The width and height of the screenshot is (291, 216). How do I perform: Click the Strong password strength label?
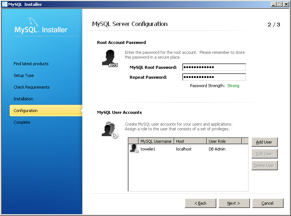233,86
